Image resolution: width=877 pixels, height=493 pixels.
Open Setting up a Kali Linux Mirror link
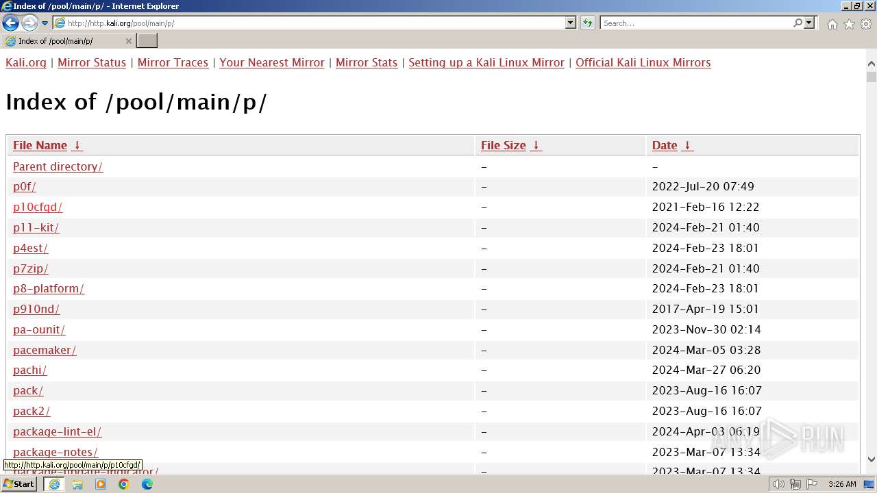coord(486,62)
